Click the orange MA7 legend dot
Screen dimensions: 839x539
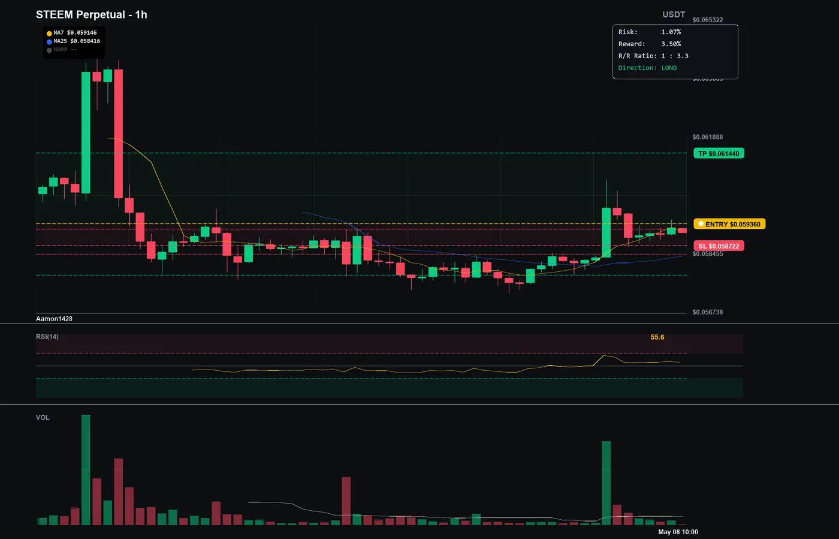(49, 34)
